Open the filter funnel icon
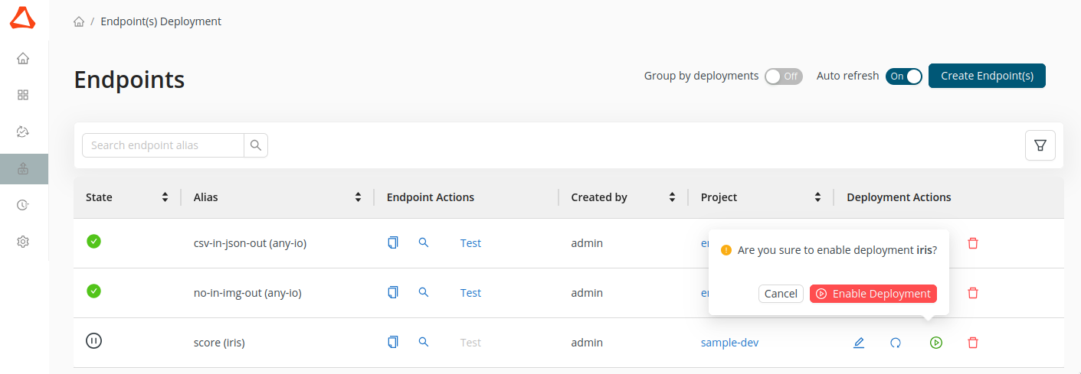Viewport: 1081px width, 374px height. 1040,145
